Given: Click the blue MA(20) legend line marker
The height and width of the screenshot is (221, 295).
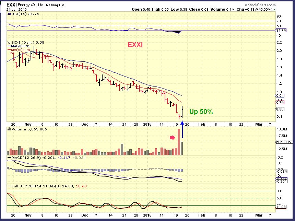Looking at the screenshot, I should pyautogui.click(x=9, y=46).
